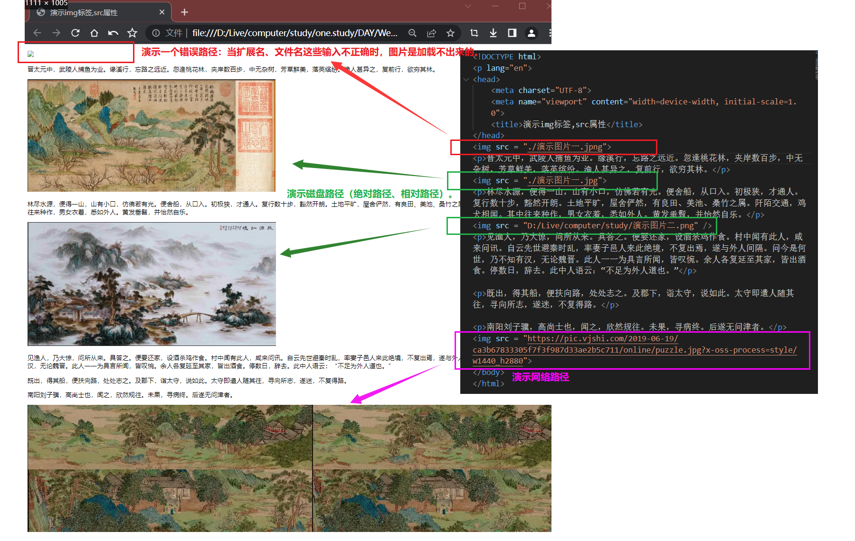855x541 pixels.
Task: Open the zoom magnifier in the address bar
Action: tap(412, 33)
